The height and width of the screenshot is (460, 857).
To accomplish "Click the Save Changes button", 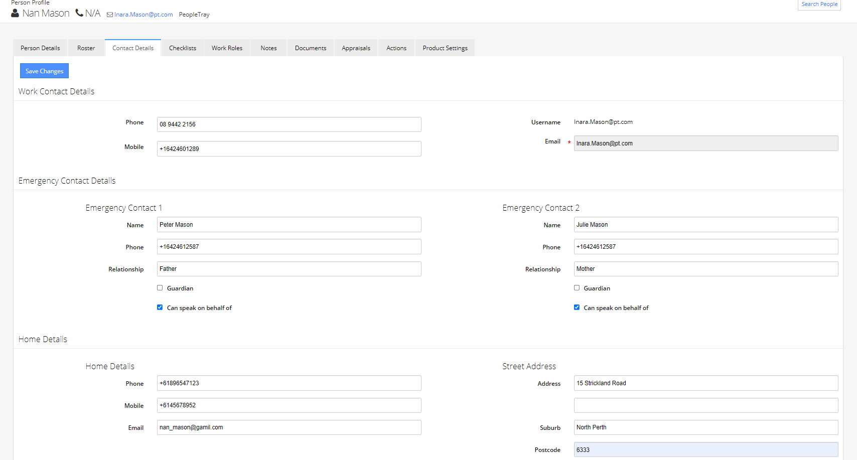I will 44,71.
